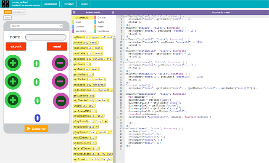Screen dimensions: 269x163
Task: Open the Data view
Action: click(x=8, y=17)
